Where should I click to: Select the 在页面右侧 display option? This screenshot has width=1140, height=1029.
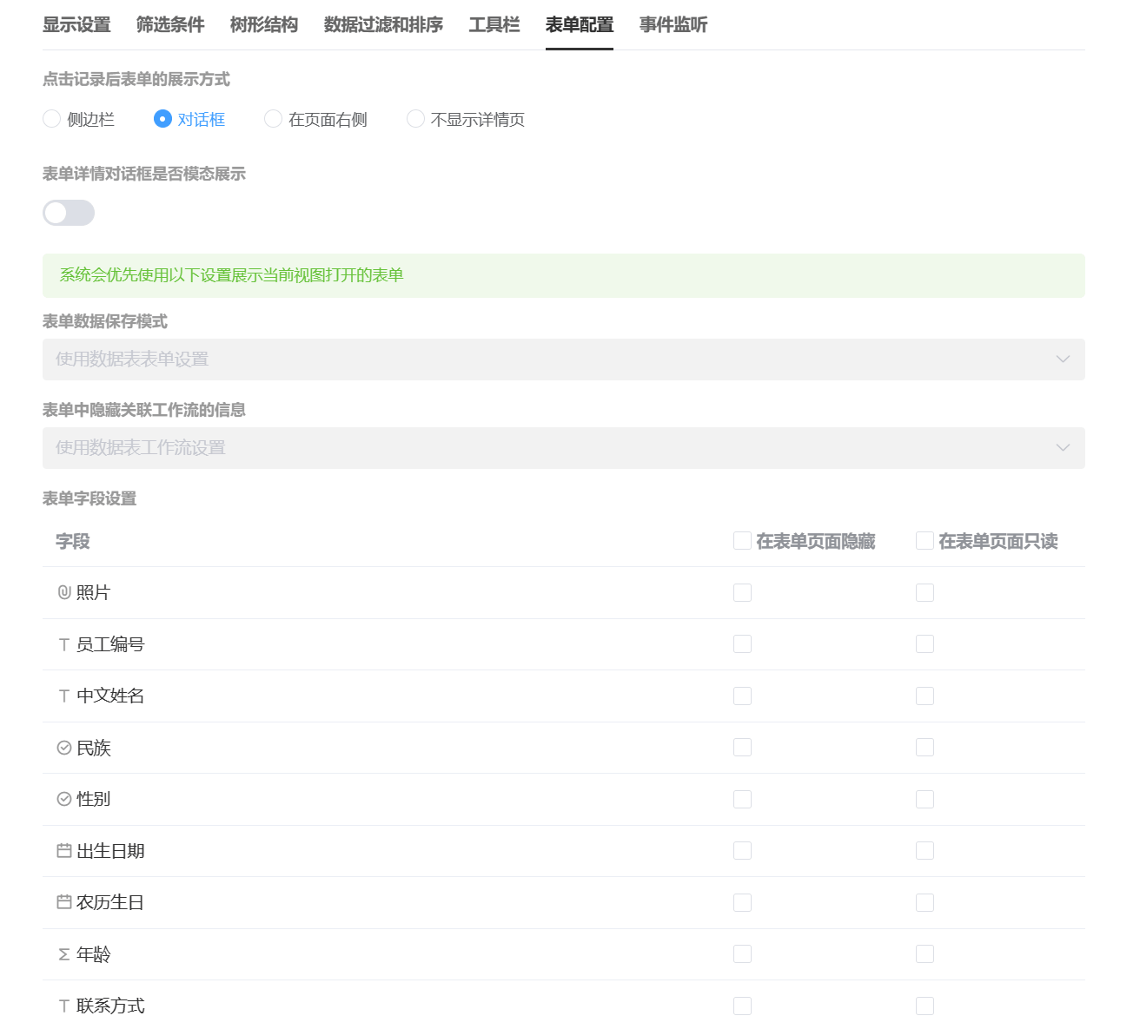274,119
